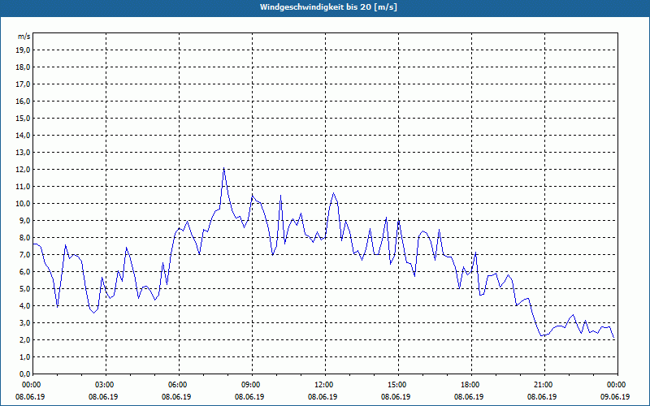Click the '08.06.19' date beneath the 15:00 label
This screenshot has height=406, width=650.
tap(396, 397)
